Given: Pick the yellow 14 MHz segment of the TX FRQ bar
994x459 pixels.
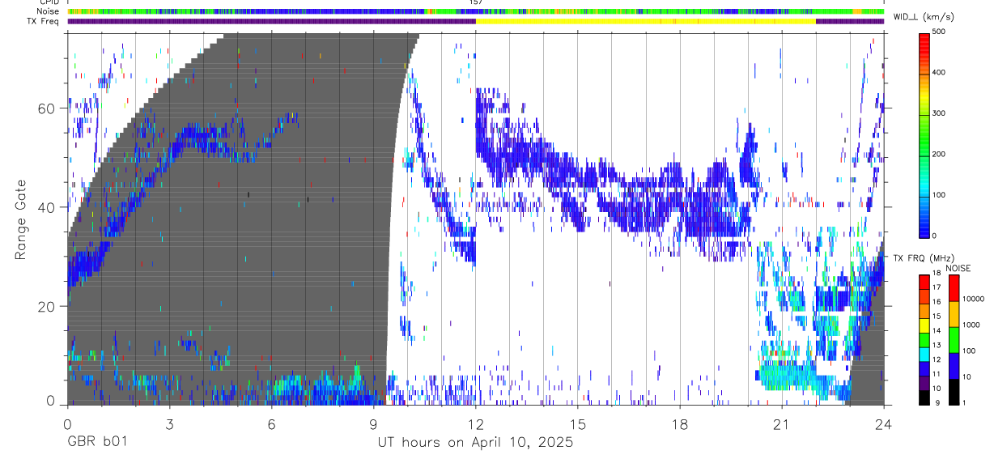Looking at the screenshot, I should (x=924, y=325).
